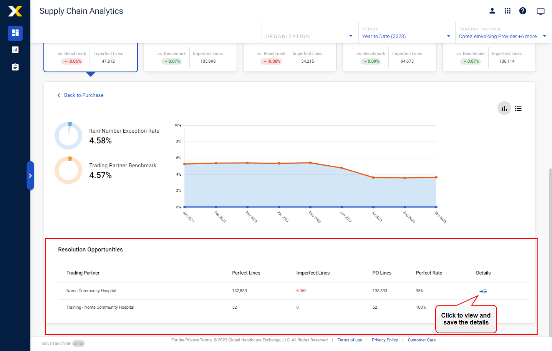The height and width of the screenshot is (351, 552).
Task: Open the Privacy Policy link
Action: click(385, 340)
